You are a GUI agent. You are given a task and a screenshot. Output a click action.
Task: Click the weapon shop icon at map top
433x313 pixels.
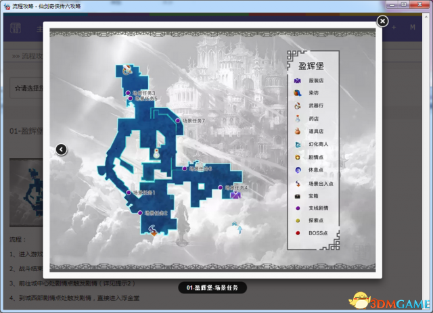(x=127, y=70)
